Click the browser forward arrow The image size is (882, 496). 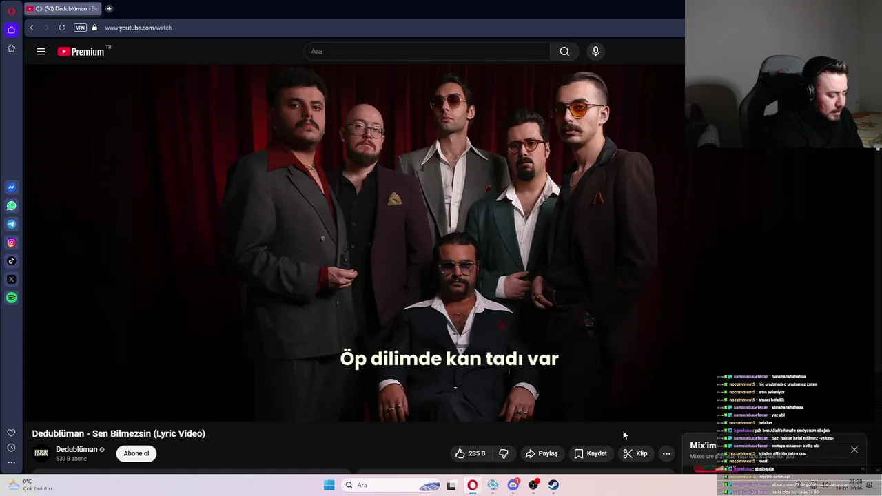tap(47, 28)
